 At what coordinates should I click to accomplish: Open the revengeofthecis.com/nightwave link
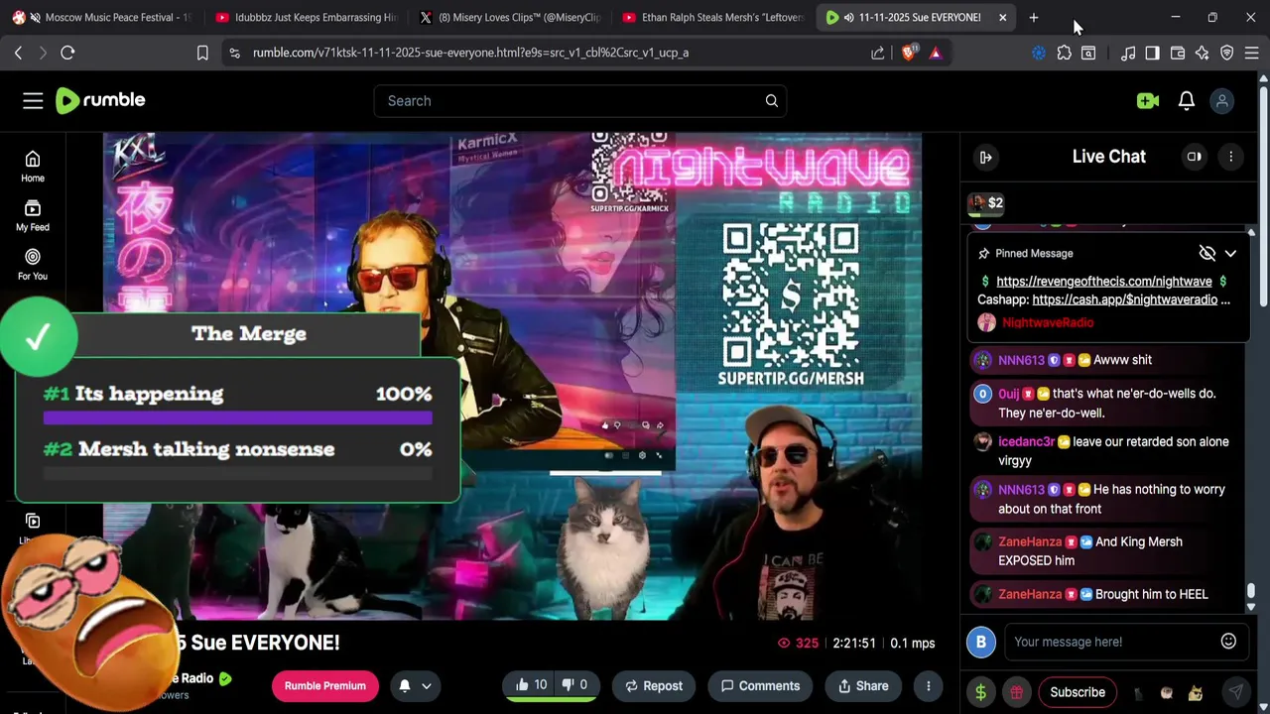click(1103, 281)
